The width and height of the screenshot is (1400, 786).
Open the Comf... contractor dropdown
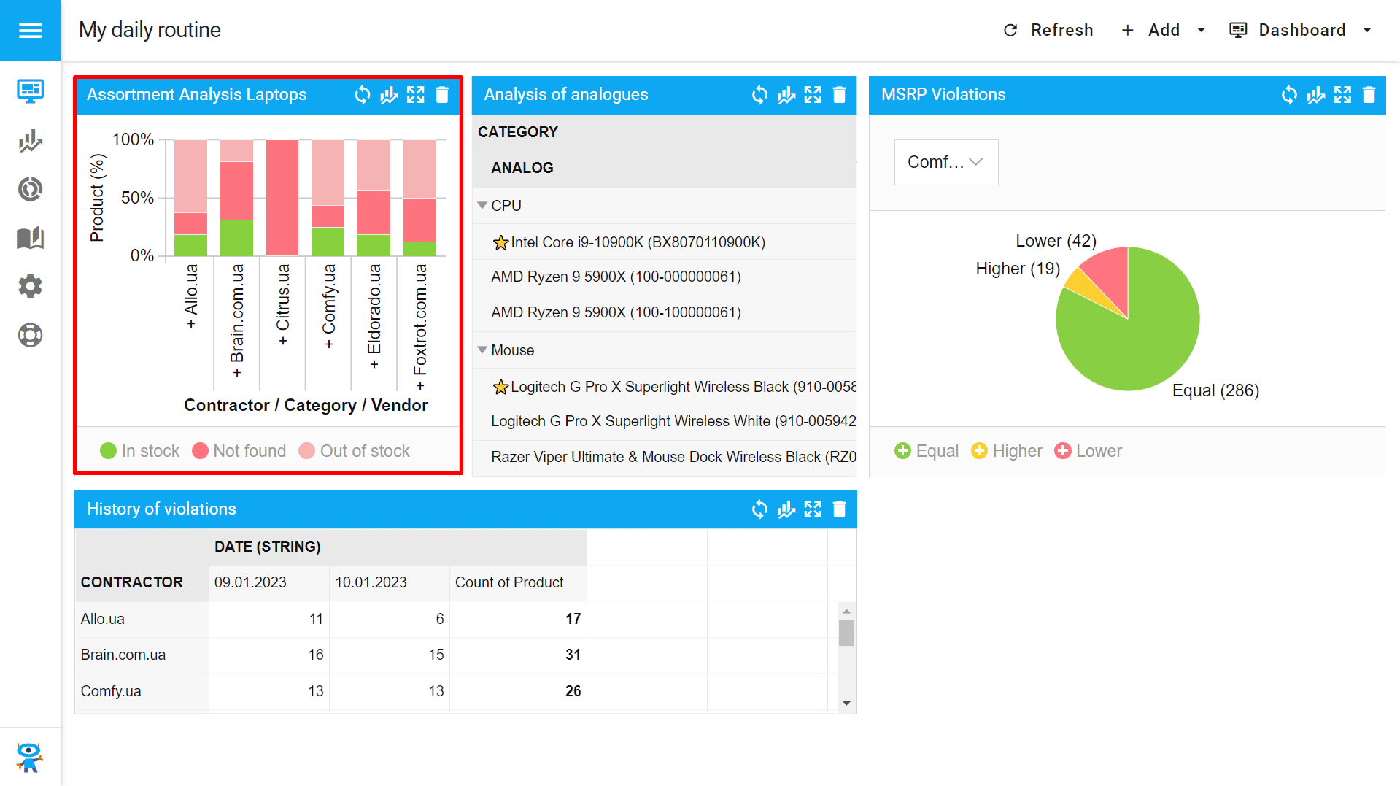click(x=945, y=162)
